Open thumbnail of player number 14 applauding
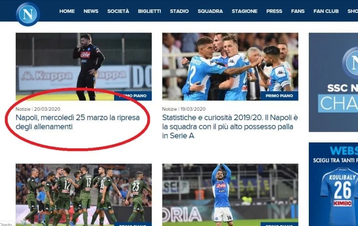 click(230, 195)
